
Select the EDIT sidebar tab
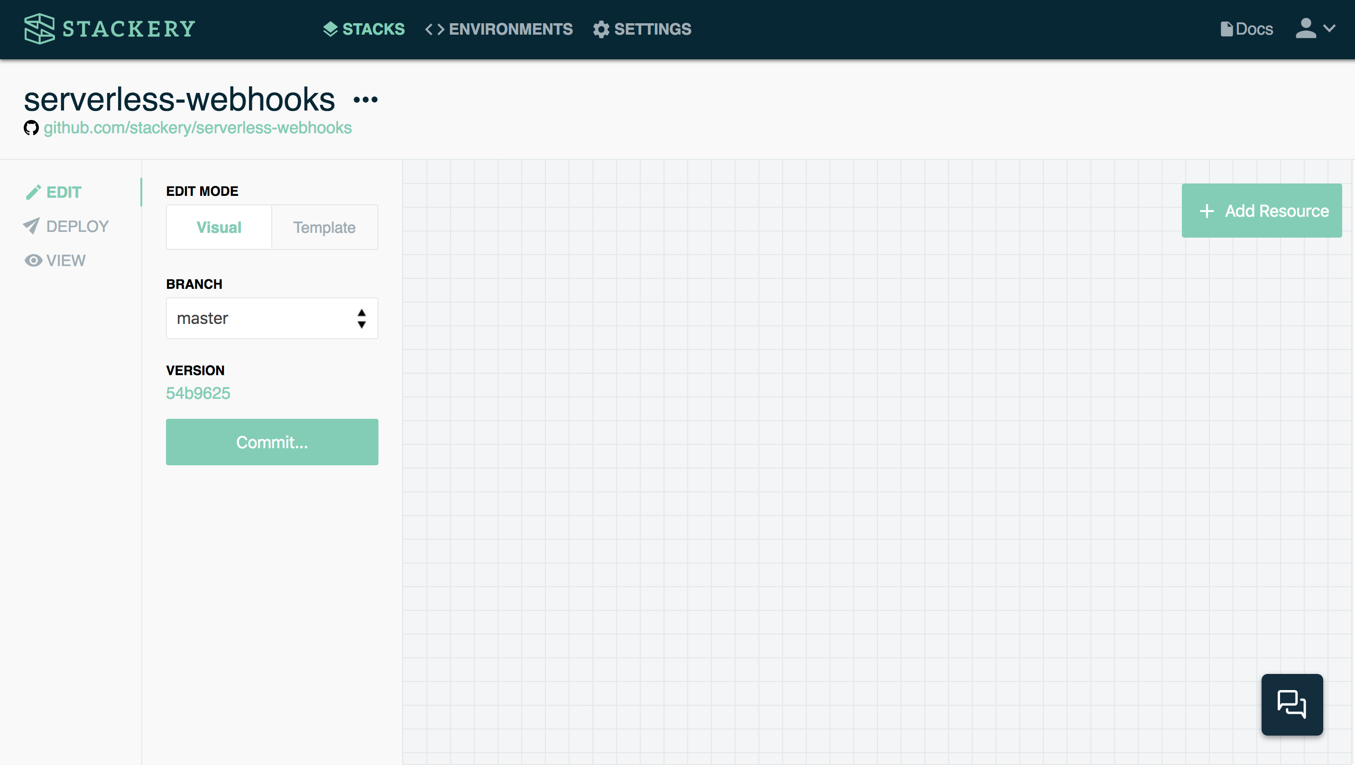(54, 192)
